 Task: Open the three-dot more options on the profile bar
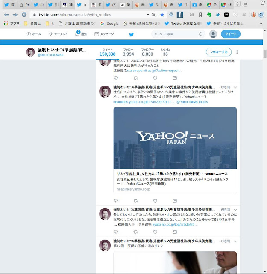237,52
